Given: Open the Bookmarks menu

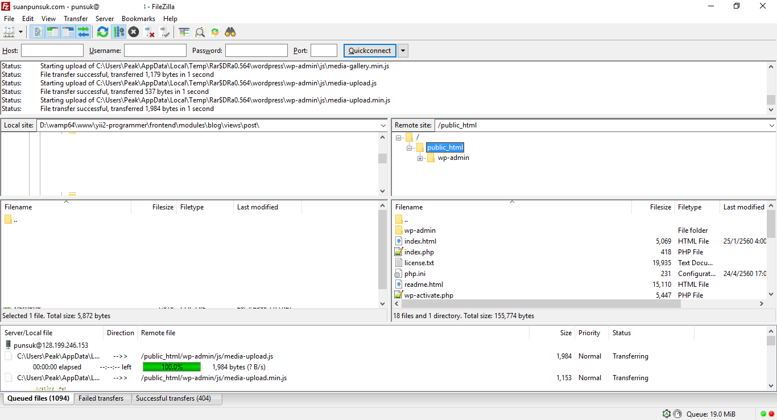Looking at the screenshot, I should tap(138, 19).
